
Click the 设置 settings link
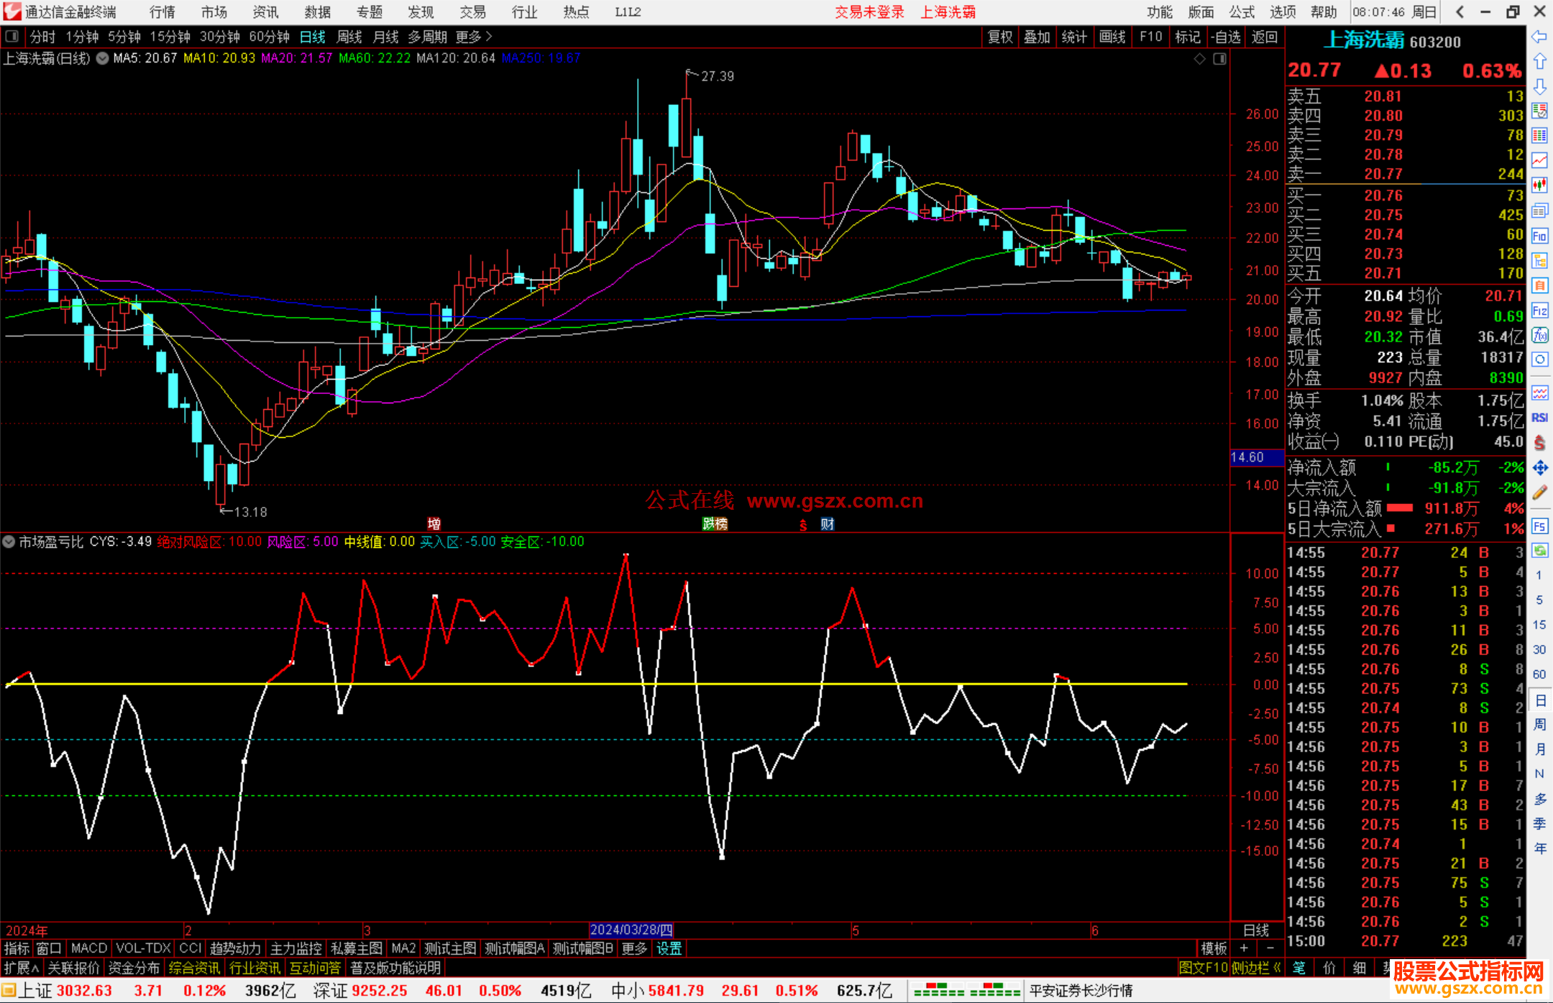669,948
